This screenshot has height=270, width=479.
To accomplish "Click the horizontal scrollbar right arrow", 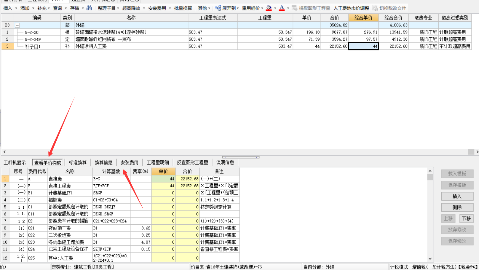I will pyautogui.click(x=477, y=152).
